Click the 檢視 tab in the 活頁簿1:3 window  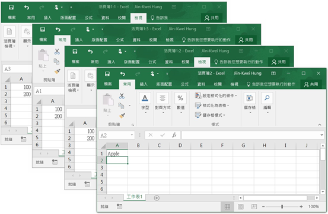[170, 40]
